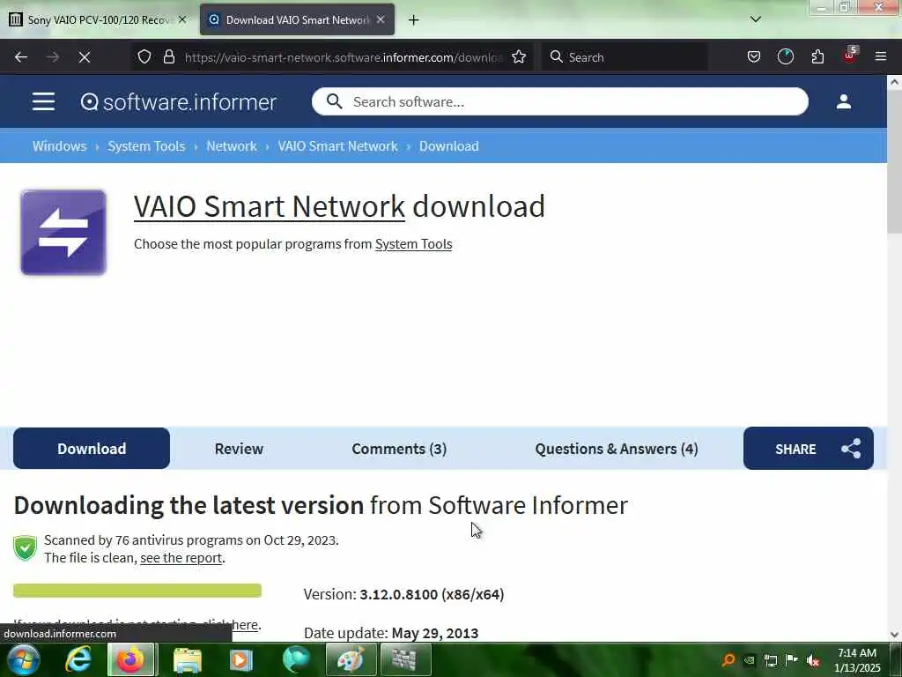Viewport: 902px width, 677px height.
Task: Click the scrollbar up arrow
Action: coord(894,82)
